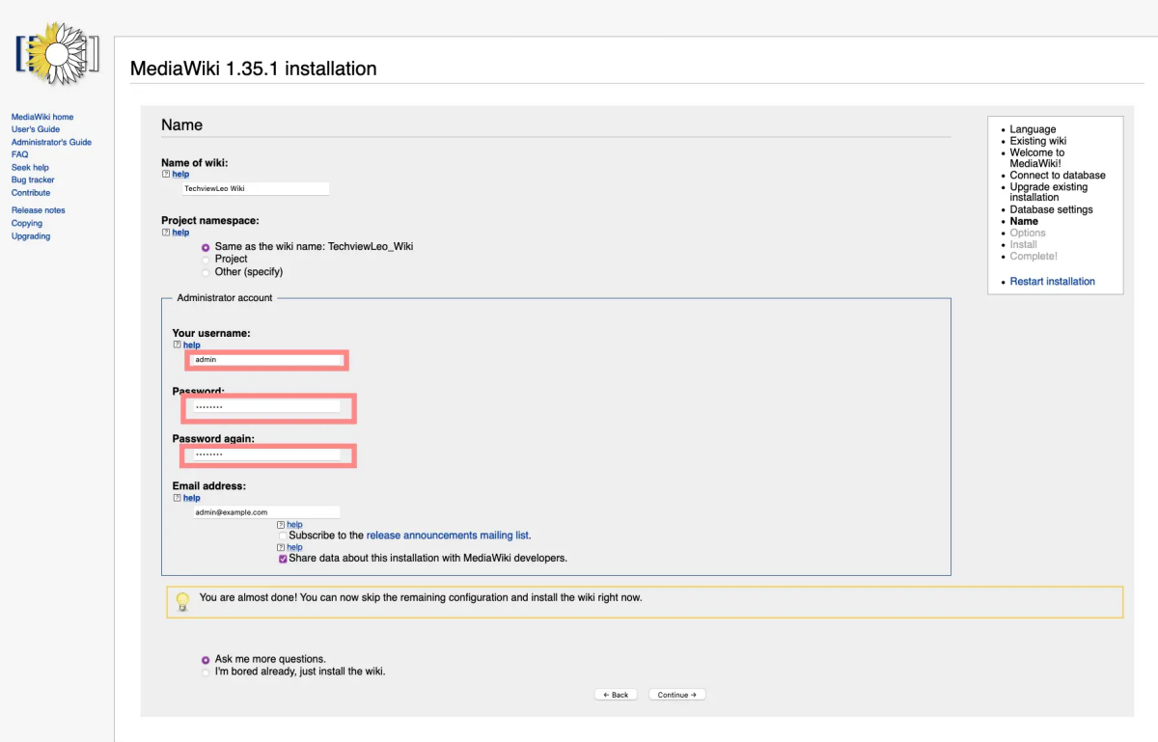Click the Email address input field
The image size is (1158, 742).
266,512
